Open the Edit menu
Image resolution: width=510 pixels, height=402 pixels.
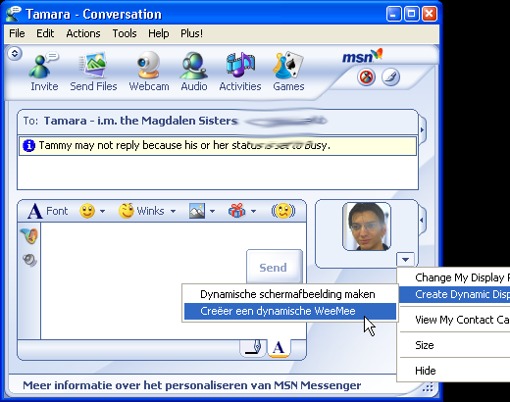pos(45,33)
